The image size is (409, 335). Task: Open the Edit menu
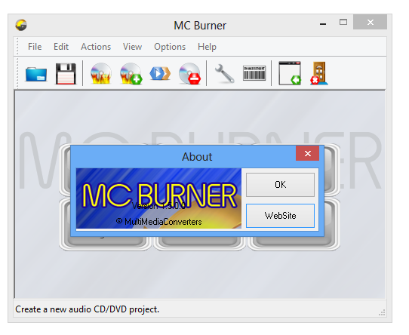(x=61, y=47)
